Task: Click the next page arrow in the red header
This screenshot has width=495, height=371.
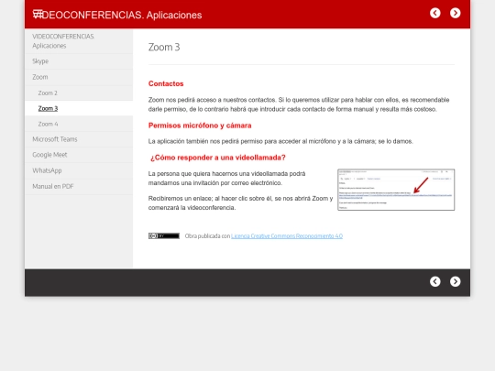Action: pyautogui.click(x=456, y=13)
